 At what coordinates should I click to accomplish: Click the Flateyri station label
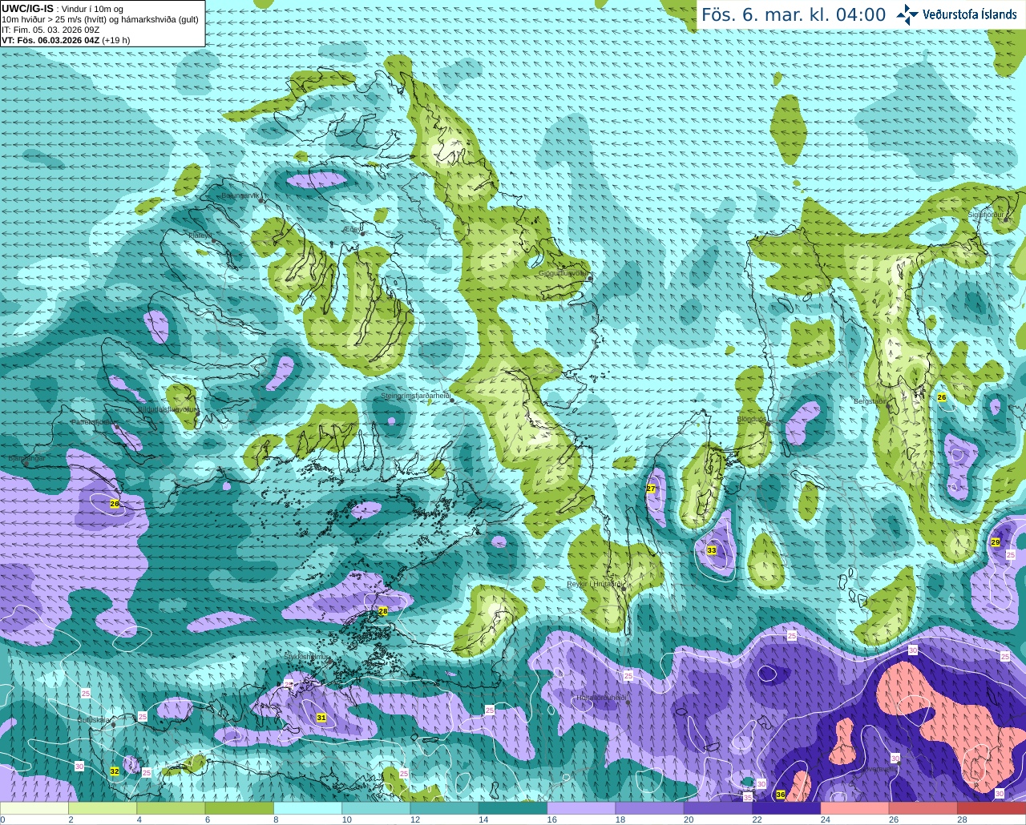[200, 235]
